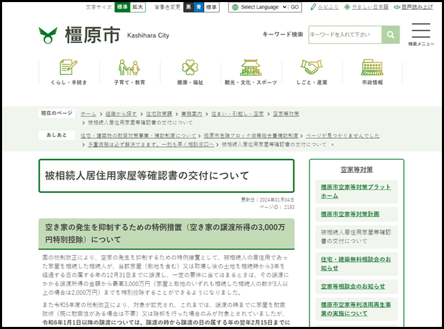Image resolution: width=444 pixels, height=329 pixels.
Task: Open history link 多重債務は必ず解決できます
Action: 151,144
